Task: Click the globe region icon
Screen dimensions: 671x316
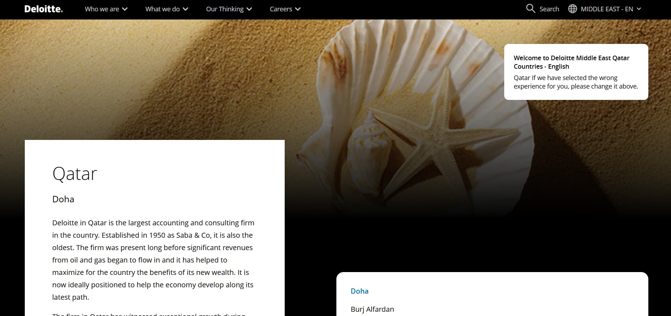Action: (x=573, y=9)
